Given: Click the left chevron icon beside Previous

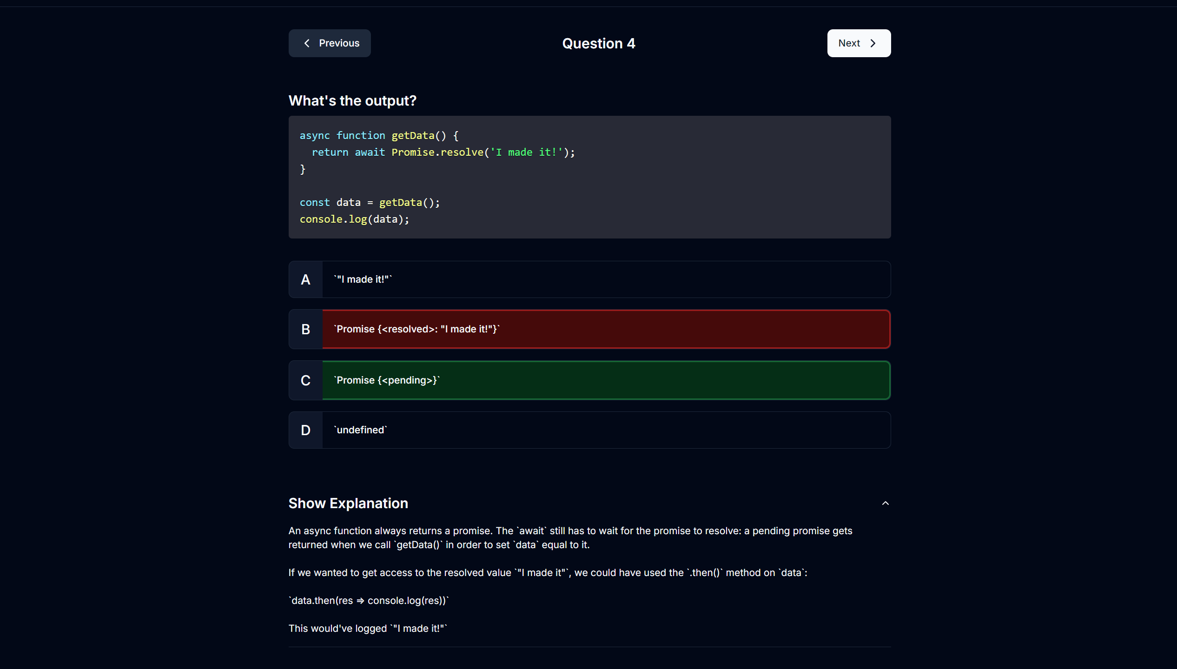Looking at the screenshot, I should (x=307, y=43).
